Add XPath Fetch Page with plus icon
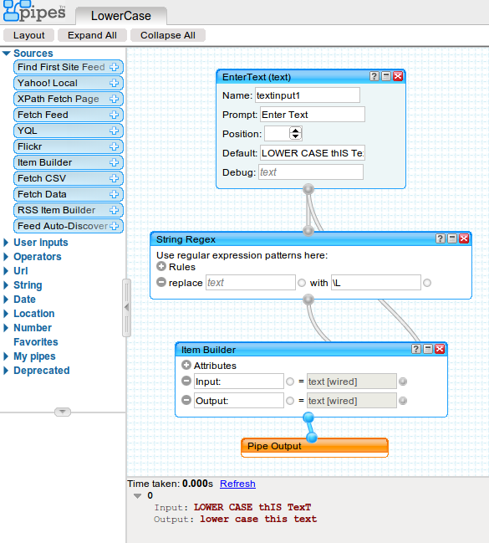This screenshot has width=489, height=543. click(114, 99)
